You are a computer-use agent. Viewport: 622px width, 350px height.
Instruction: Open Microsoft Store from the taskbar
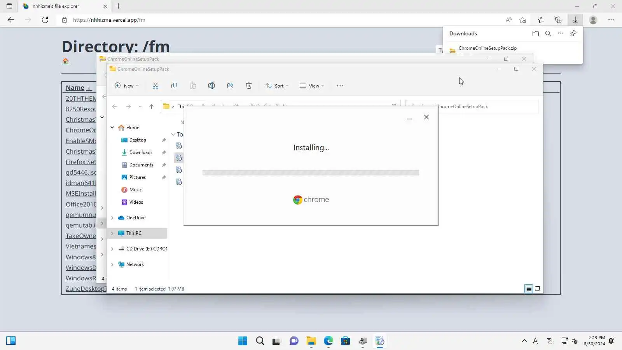pos(345,341)
